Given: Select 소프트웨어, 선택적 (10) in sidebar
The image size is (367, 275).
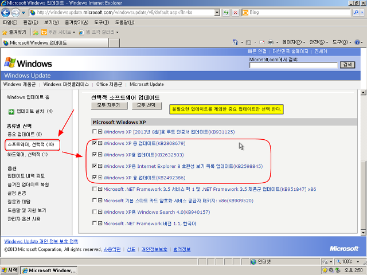Looking at the screenshot, I should (31, 144).
